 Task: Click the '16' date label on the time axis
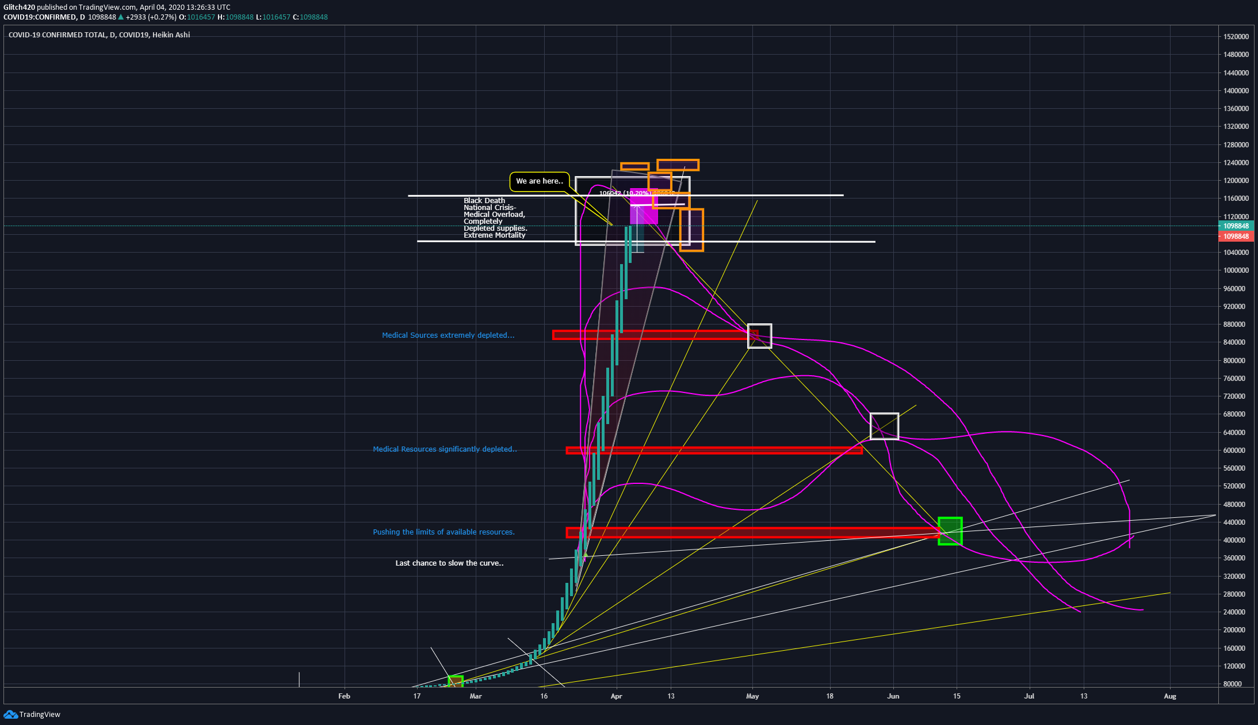pos(544,696)
